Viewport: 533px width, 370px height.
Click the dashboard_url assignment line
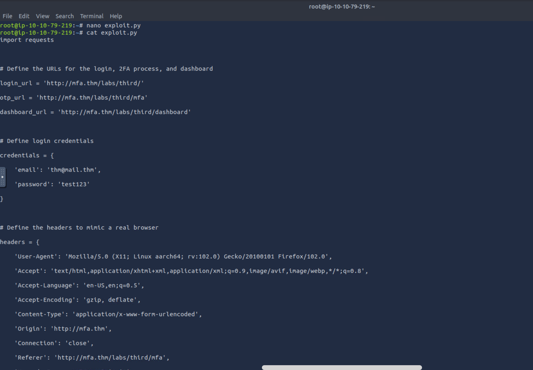click(95, 112)
